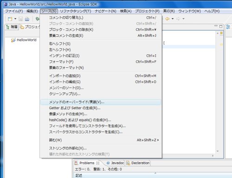Open back-navigation history dropdown arrow

coord(173,19)
